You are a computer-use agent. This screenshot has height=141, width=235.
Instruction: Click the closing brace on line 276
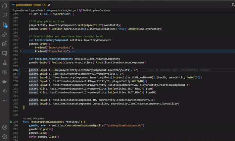tap(23, 108)
